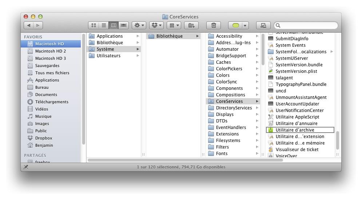Expand Système folder arrow
The width and height of the screenshot is (362, 200).
[138, 49]
